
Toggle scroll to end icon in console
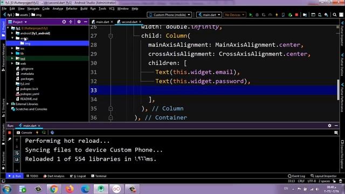point(17,160)
